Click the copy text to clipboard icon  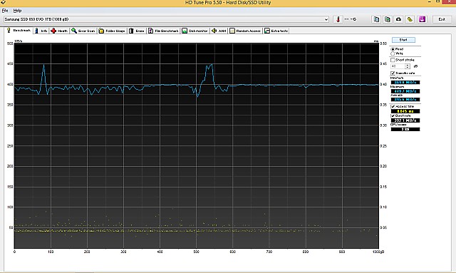(376, 19)
